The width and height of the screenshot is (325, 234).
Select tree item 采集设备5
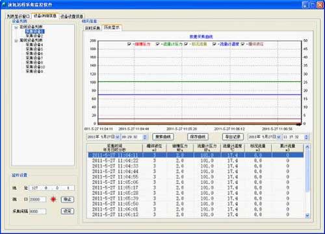coord(34,49)
